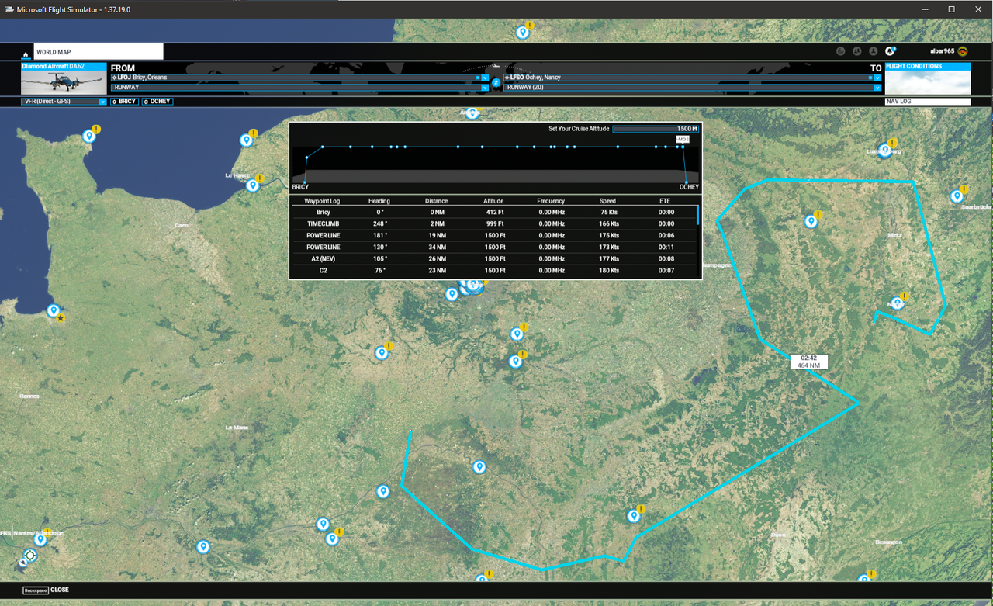Screen dimensions: 993x606
Task: Click the home icon beside World Map
Action: [26, 54]
